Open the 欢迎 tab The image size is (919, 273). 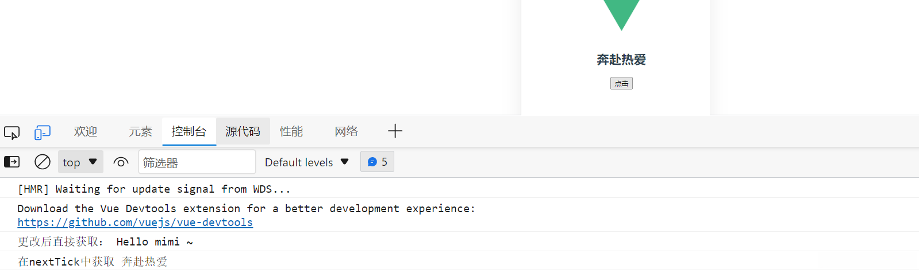[86, 131]
